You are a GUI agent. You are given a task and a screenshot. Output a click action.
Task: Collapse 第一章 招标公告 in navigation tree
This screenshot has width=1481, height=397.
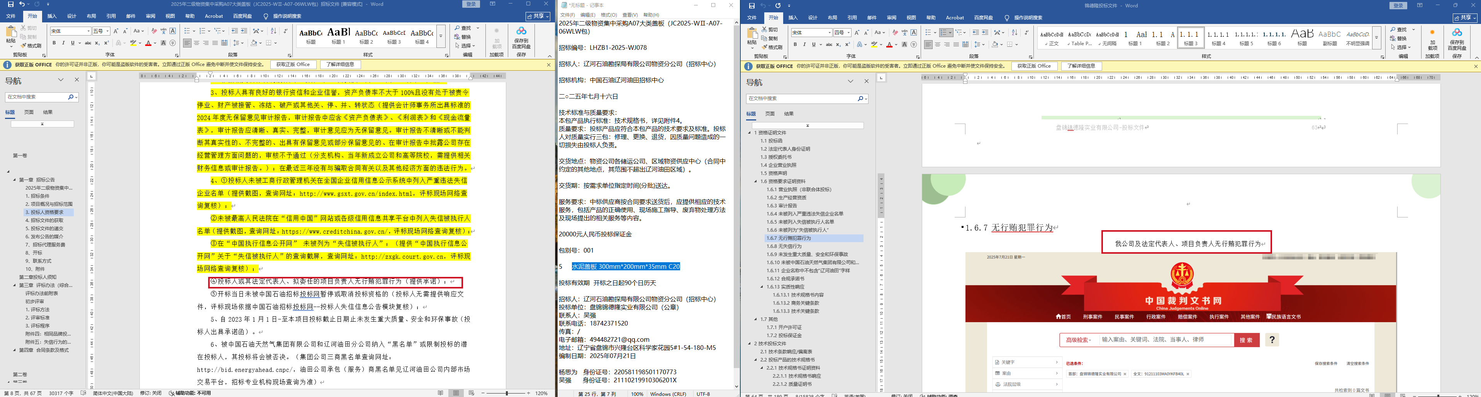(x=15, y=180)
